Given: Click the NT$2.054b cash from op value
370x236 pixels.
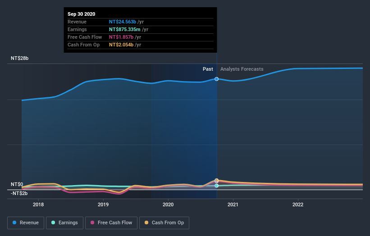Looking at the screenshot, I should point(121,45).
